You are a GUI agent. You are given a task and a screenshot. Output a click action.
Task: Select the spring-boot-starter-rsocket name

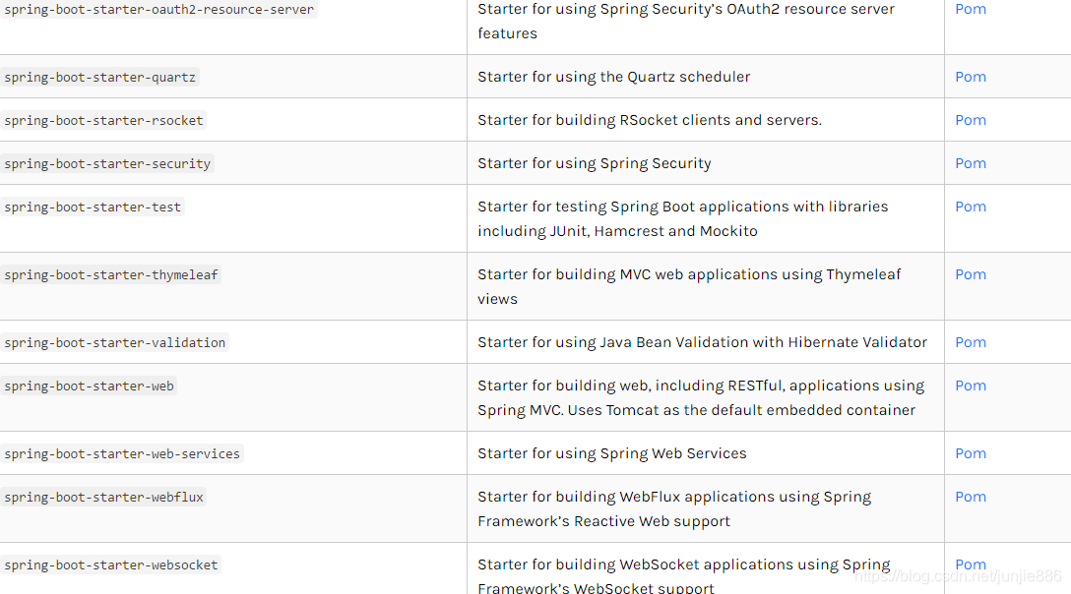(103, 120)
